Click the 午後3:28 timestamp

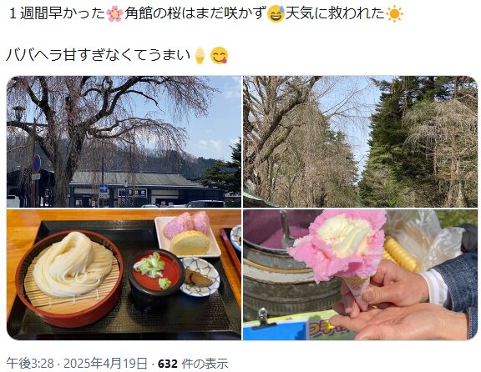tap(30, 364)
